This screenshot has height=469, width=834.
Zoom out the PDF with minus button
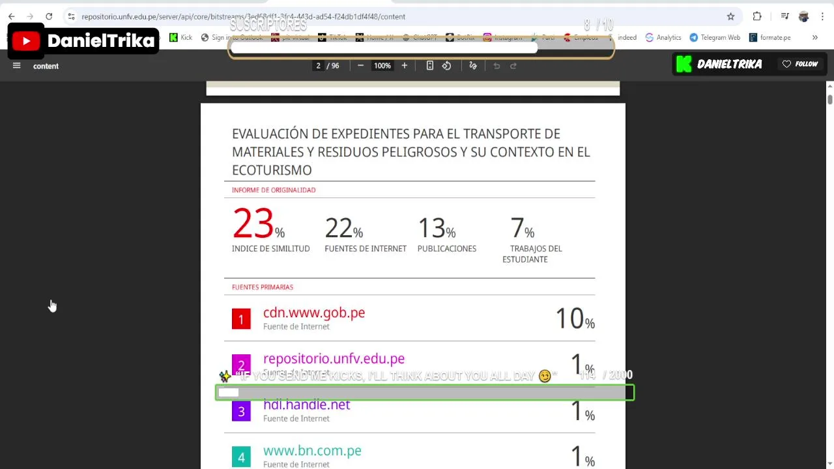pos(360,66)
